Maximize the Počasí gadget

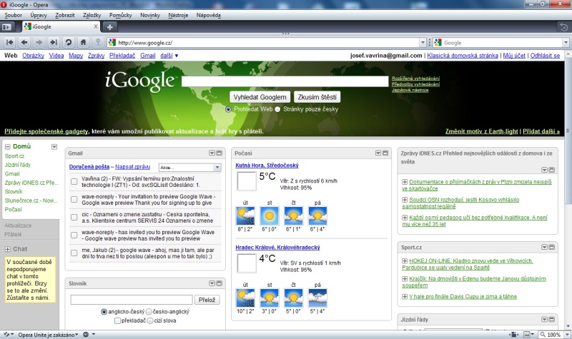[x=385, y=153]
